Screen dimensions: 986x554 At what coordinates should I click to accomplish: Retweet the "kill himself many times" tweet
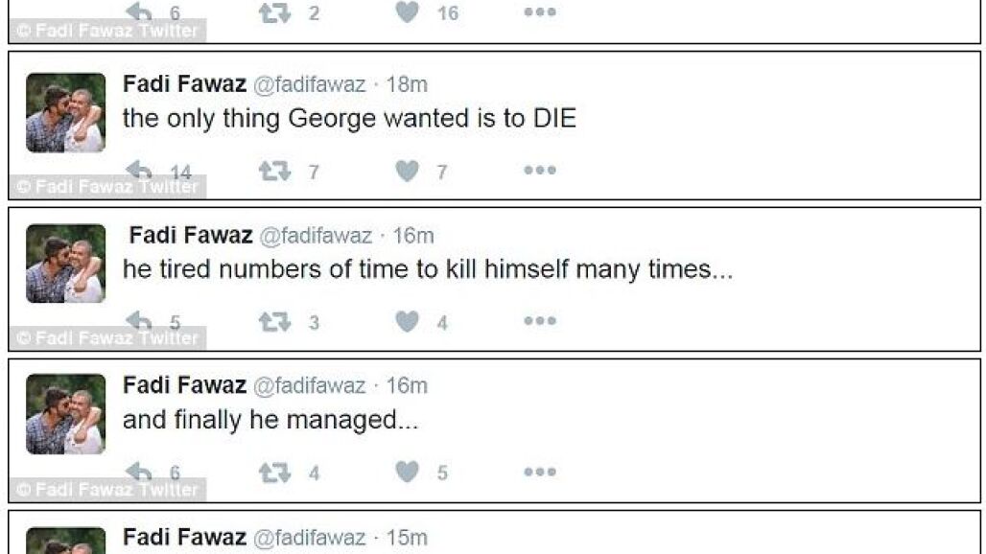(x=273, y=322)
